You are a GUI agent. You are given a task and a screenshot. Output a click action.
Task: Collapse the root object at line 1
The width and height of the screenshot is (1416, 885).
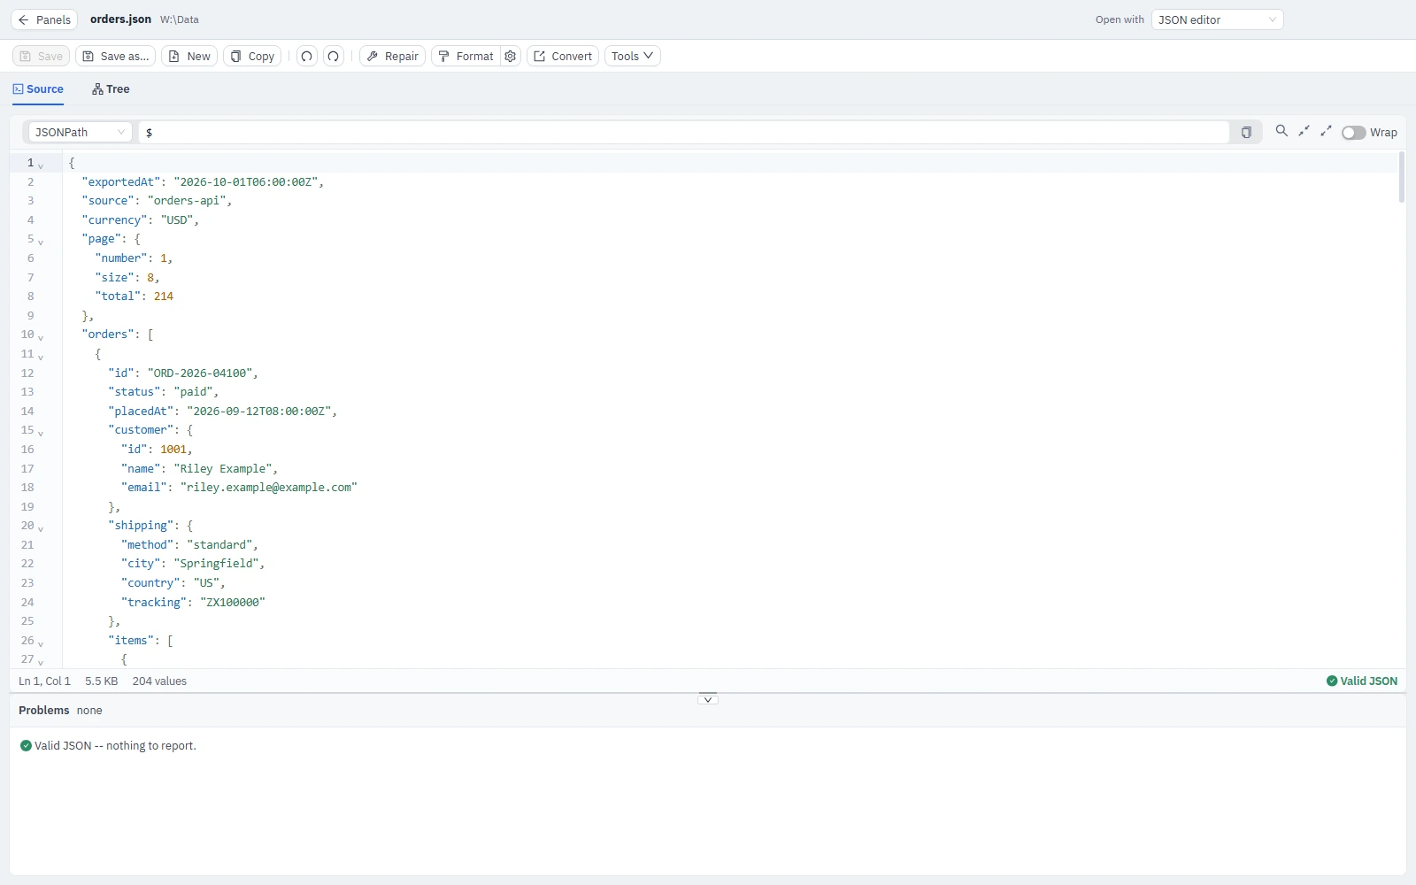tap(41, 165)
